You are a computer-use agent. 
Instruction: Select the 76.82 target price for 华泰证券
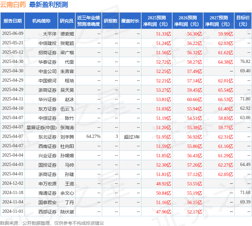(x=245, y=62)
